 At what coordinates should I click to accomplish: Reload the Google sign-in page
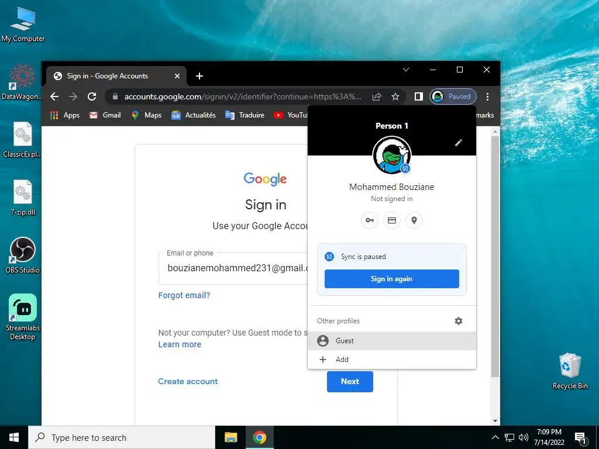tap(92, 96)
